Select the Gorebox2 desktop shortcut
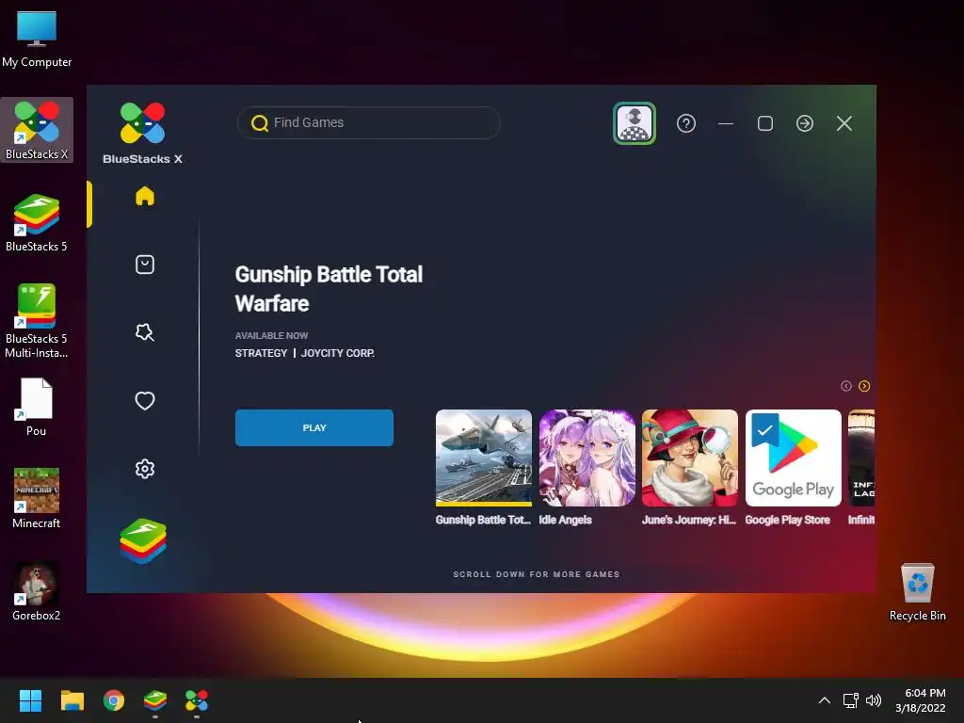Image resolution: width=964 pixels, height=723 pixels. pos(37,591)
